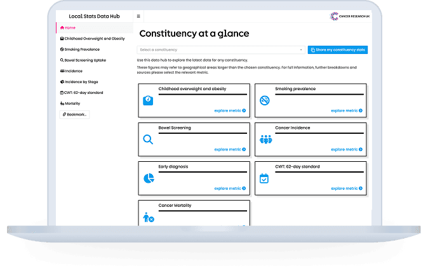
Task: Click the arrow icon beside CWT explore metric
Action: click(x=361, y=188)
